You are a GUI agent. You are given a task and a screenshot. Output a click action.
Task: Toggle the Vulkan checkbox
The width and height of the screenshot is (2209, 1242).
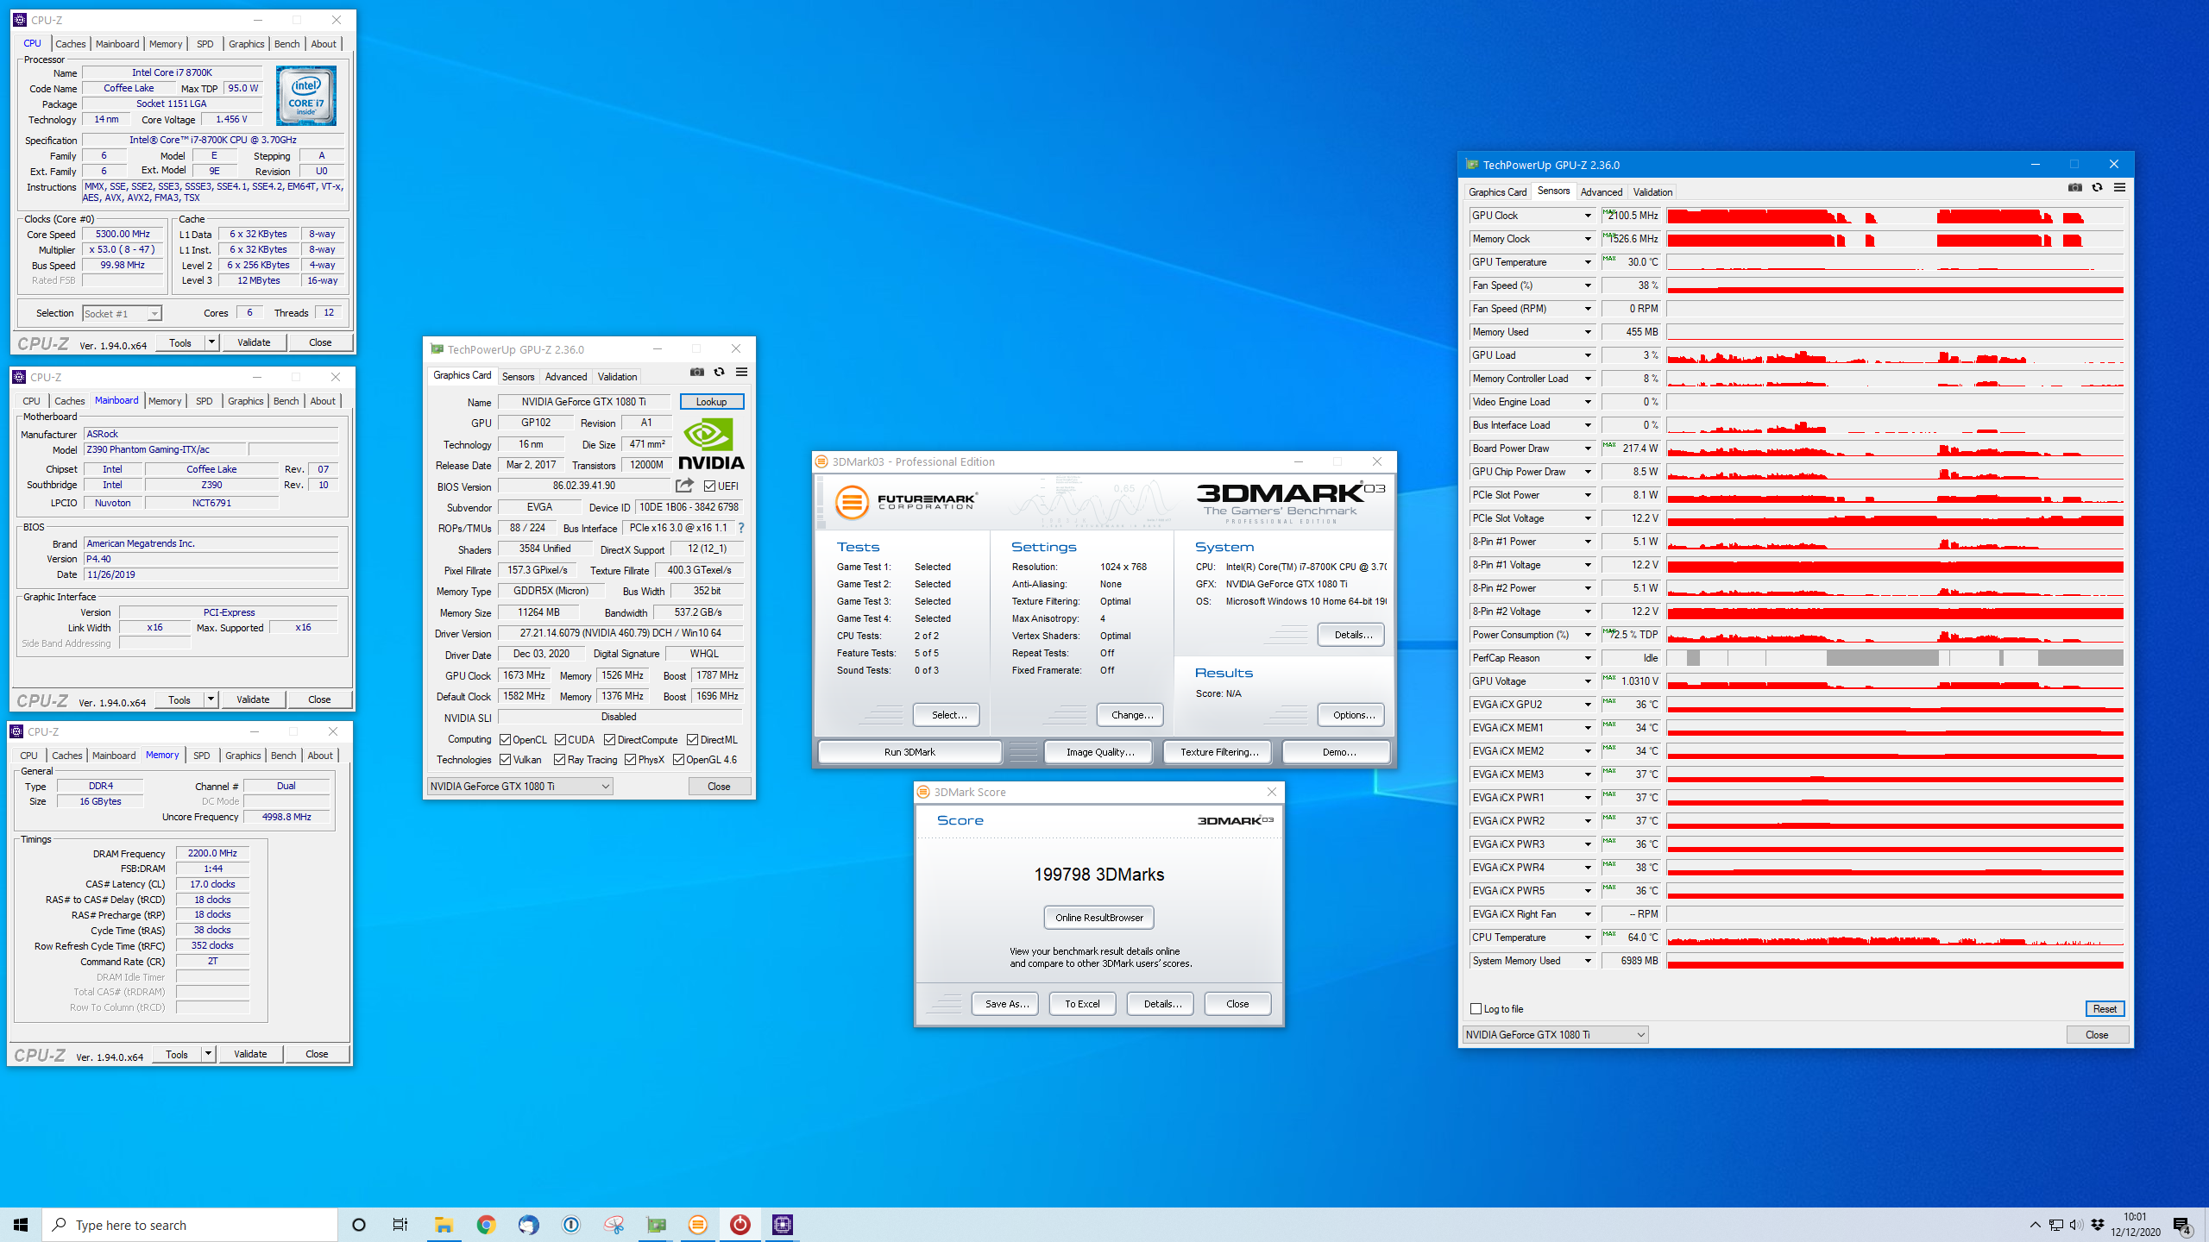506,760
